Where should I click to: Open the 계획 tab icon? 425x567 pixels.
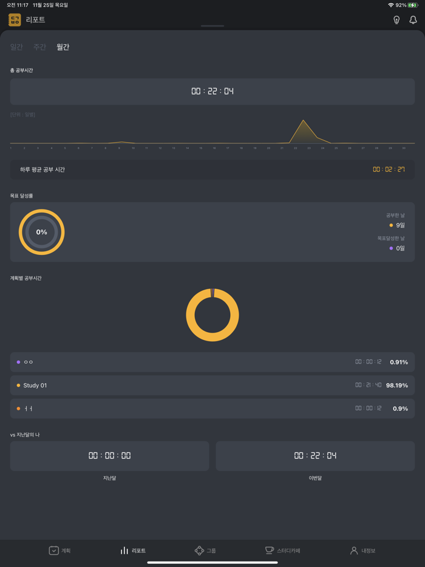pyautogui.click(x=54, y=551)
